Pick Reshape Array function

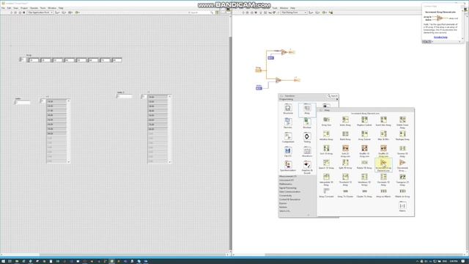(x=402, y=136)
